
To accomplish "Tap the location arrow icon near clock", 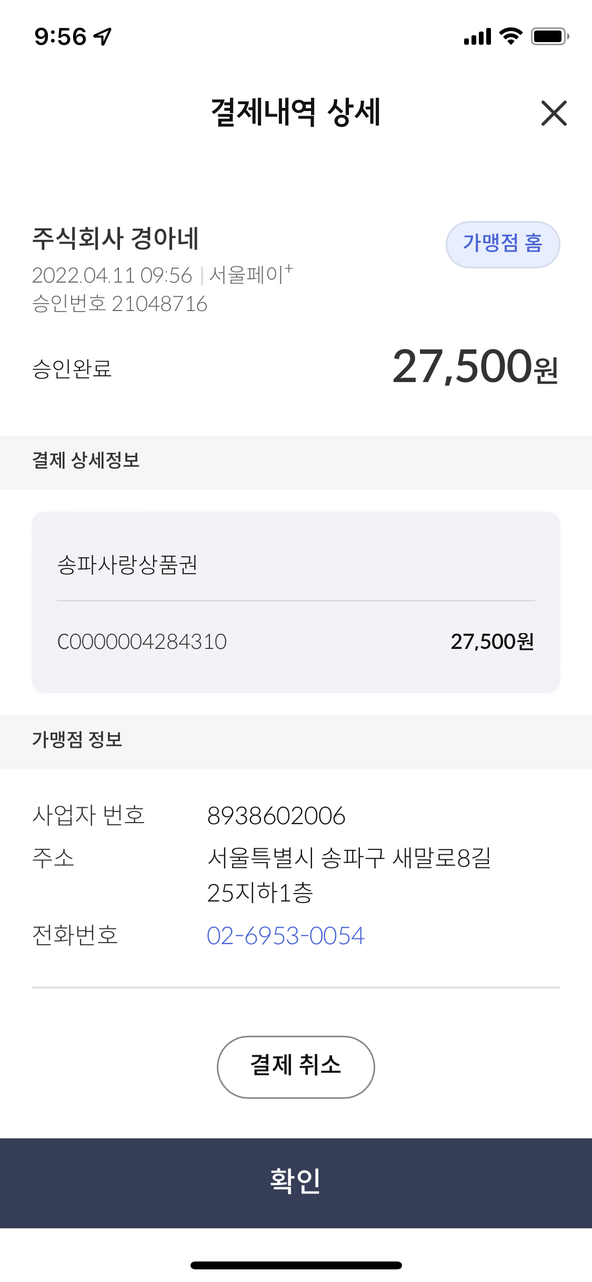I will (103, 36).
